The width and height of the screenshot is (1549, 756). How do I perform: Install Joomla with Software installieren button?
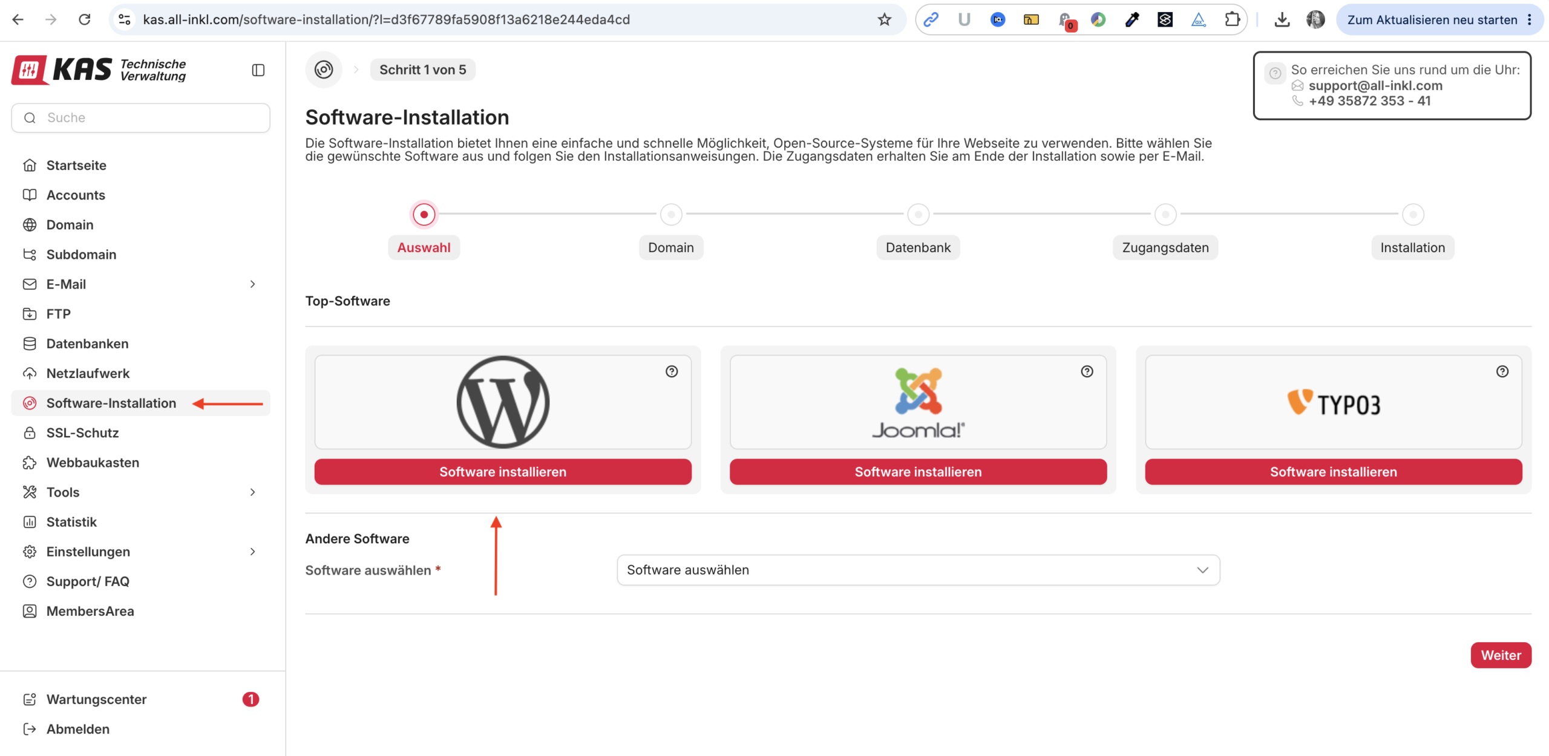918,472
